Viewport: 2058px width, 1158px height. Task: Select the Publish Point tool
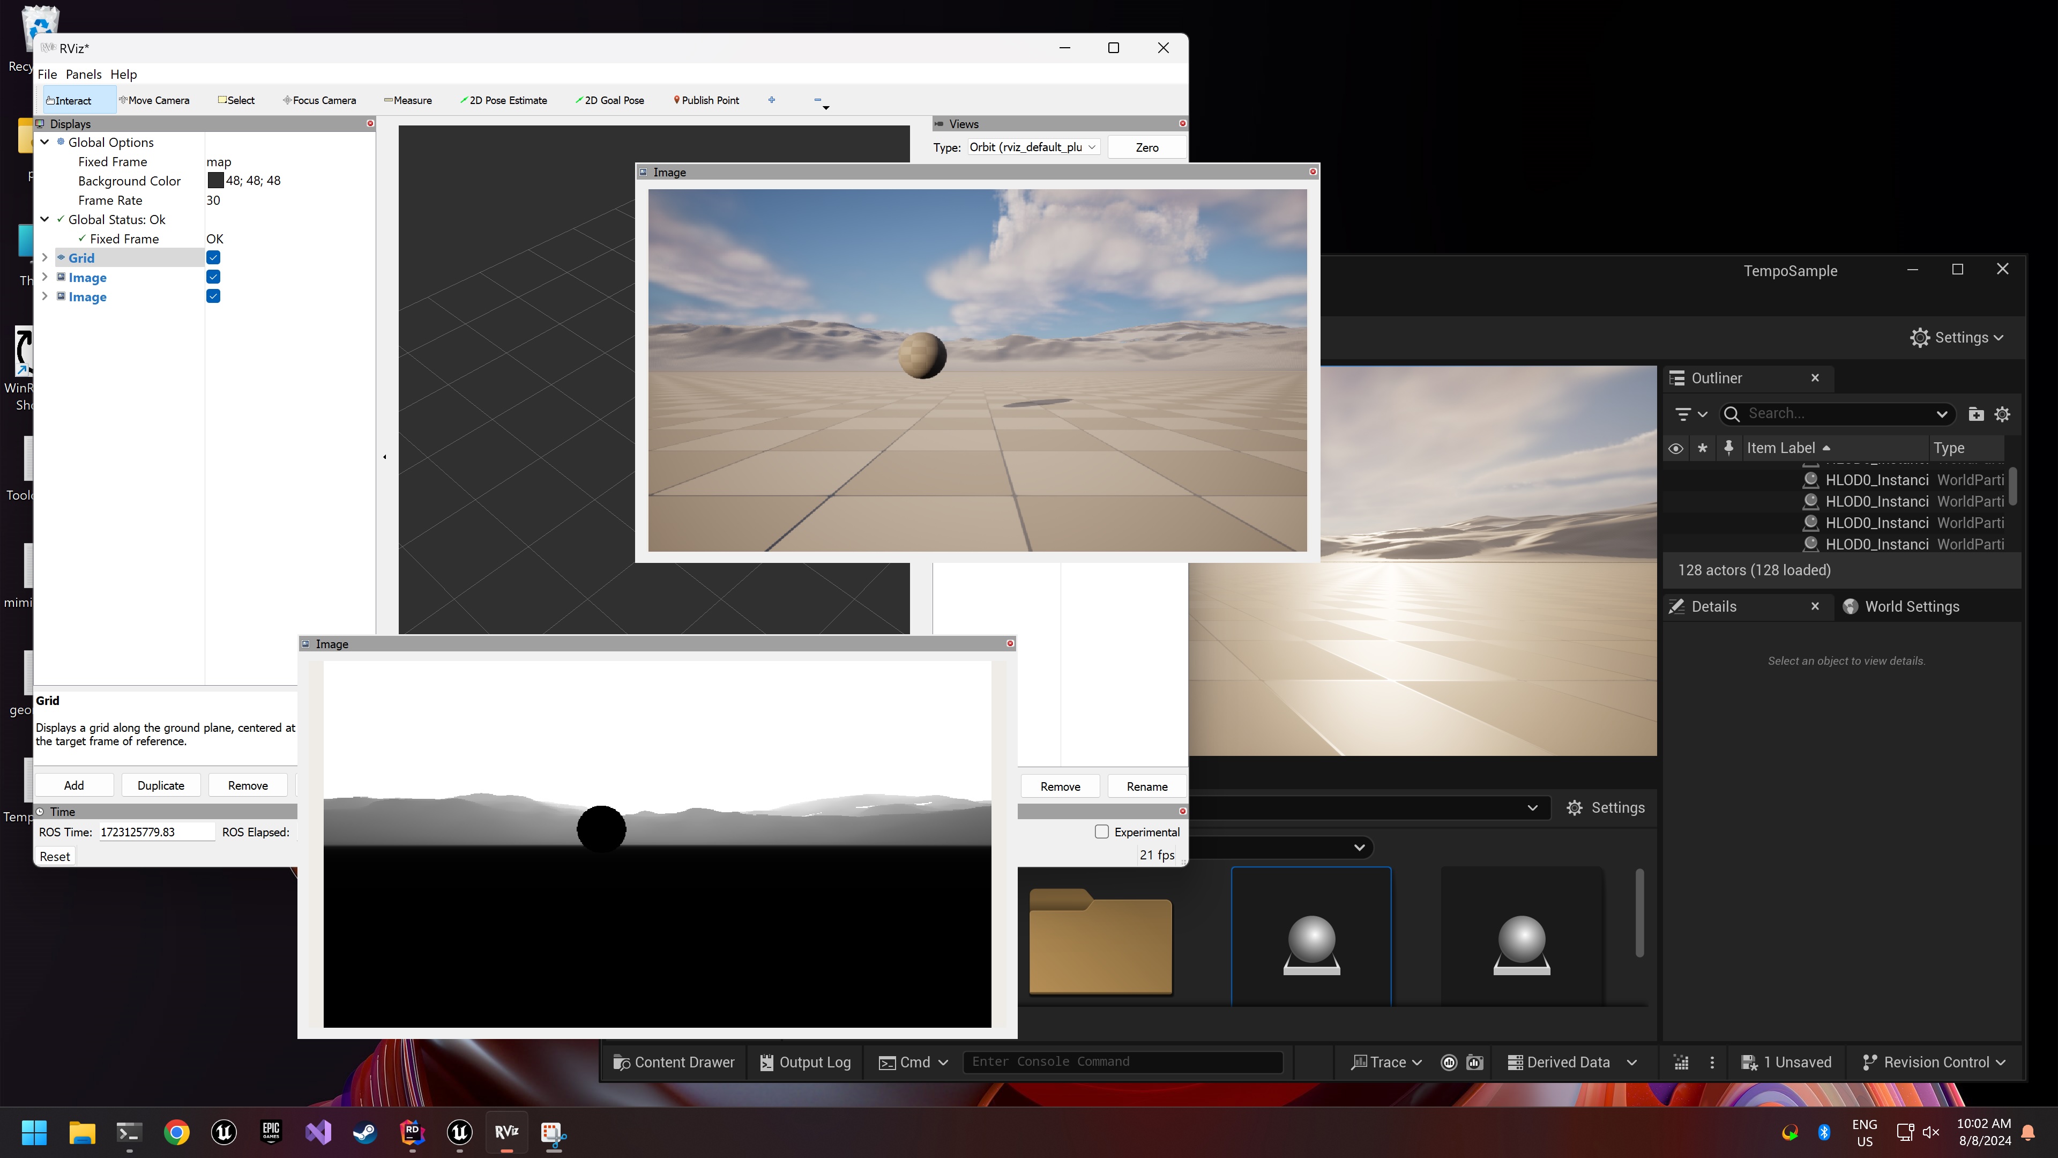click(706, 100)
